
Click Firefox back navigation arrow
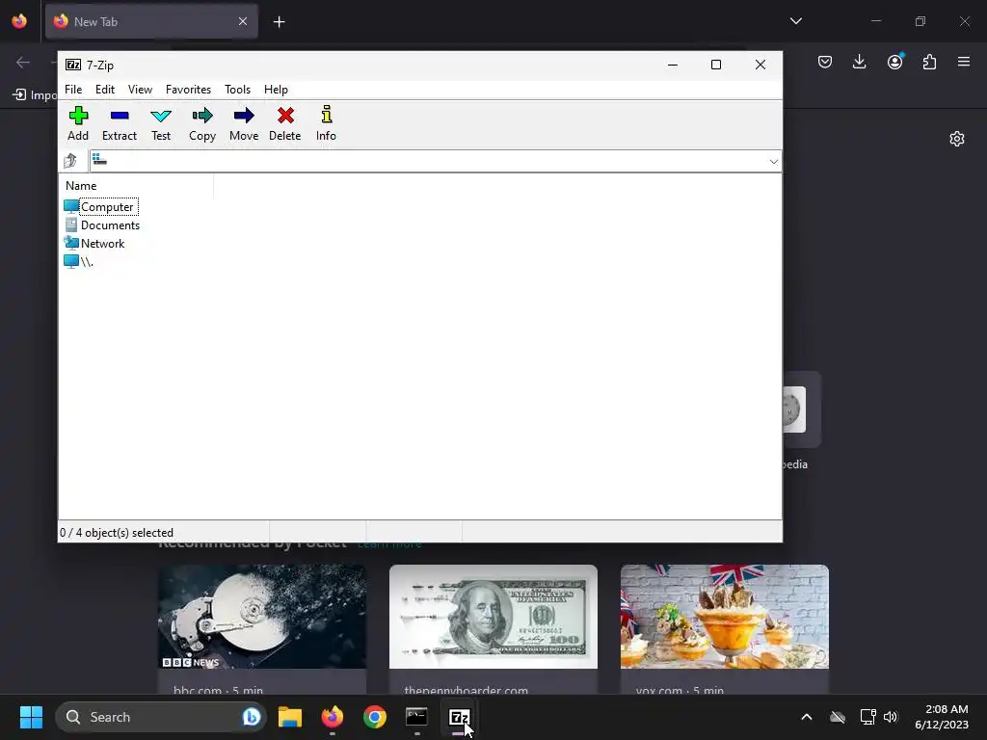pos(23,62)
